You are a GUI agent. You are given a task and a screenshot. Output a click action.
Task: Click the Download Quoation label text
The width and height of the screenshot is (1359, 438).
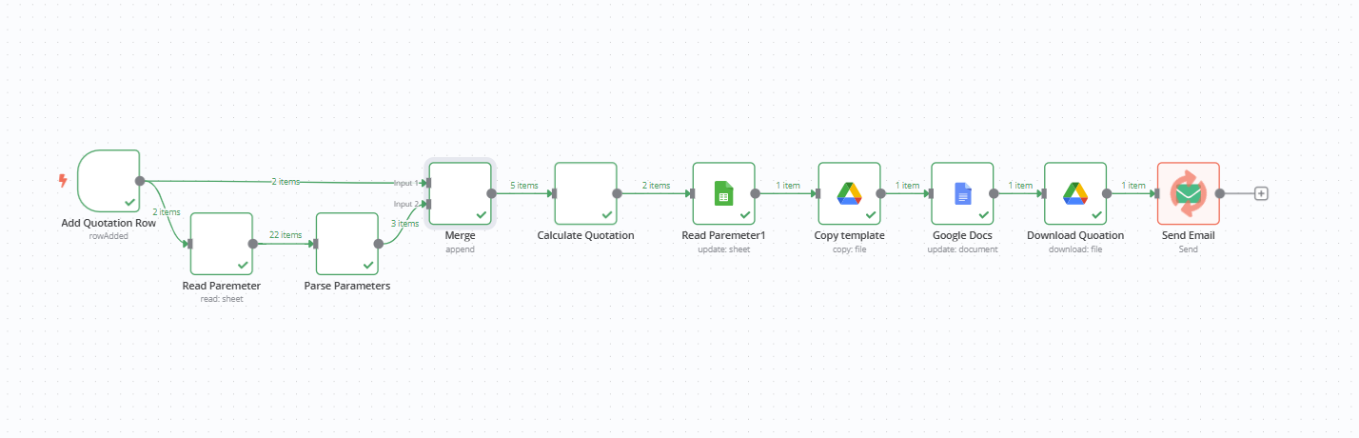pyautogui.click(x=1075, y=235)
